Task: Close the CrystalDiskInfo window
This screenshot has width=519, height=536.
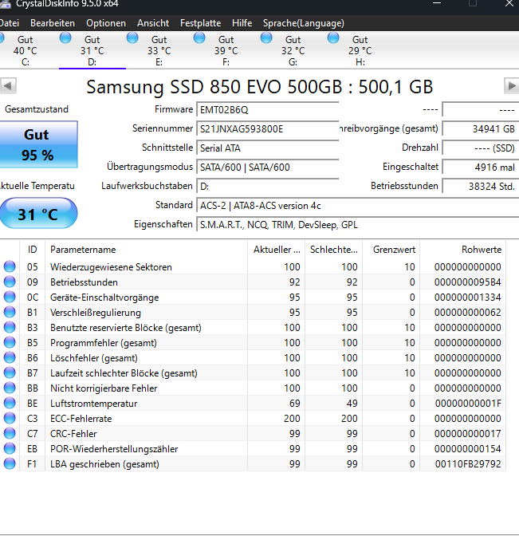Action: click(509, 4)
